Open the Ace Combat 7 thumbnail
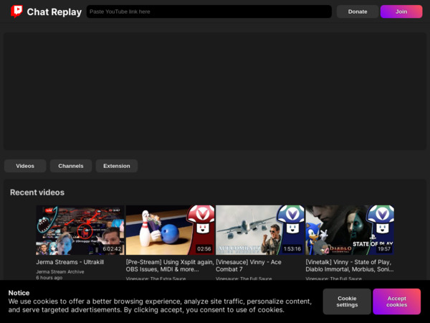The width and height of the screenshot is (430, 323). [260, 230]
